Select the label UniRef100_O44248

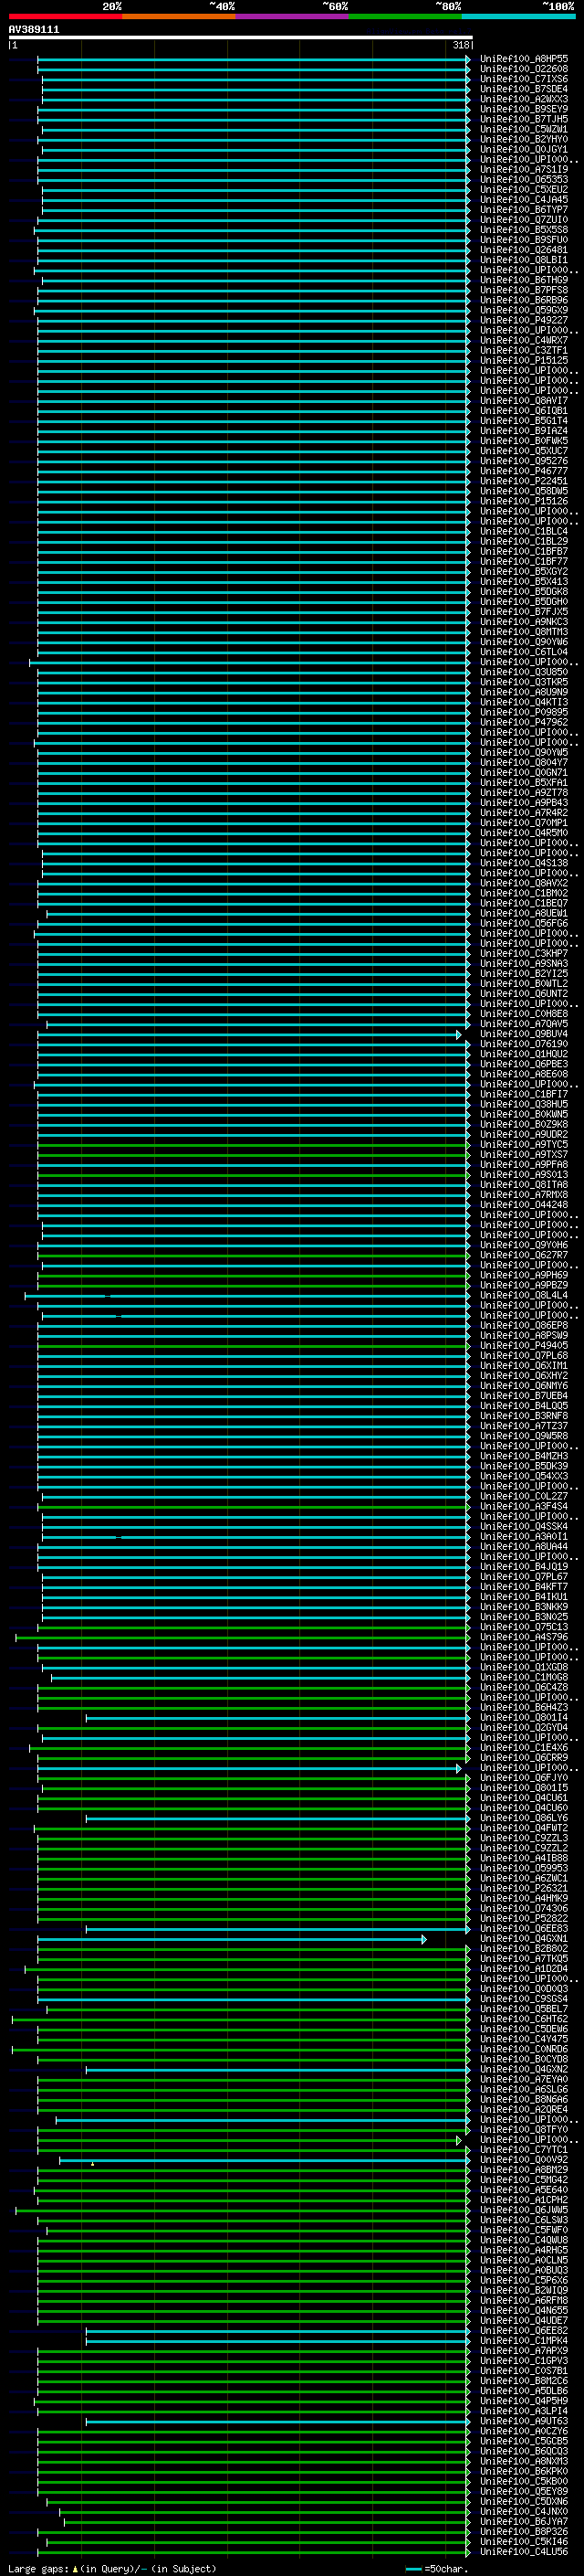coord(524,1204)
